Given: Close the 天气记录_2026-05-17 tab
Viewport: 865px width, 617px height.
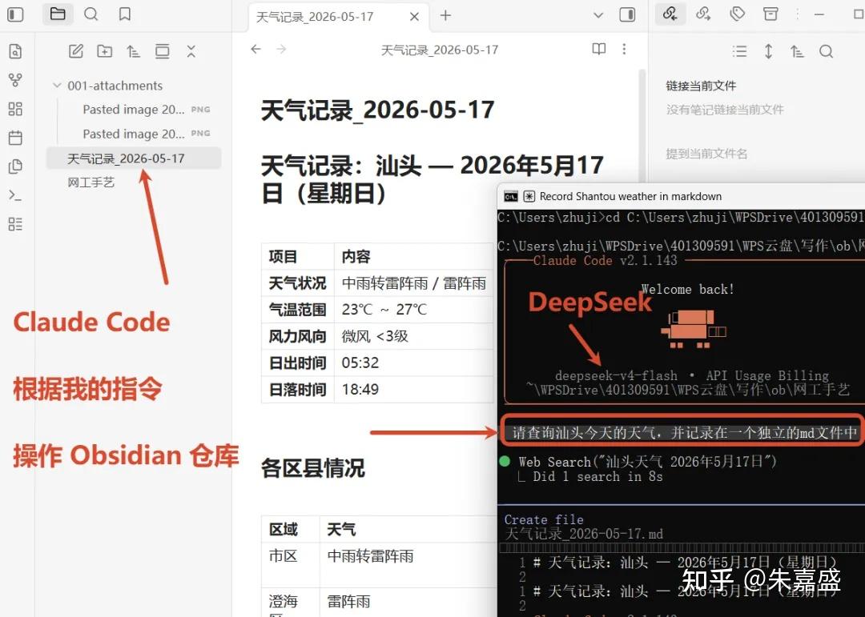Looking at the screenshot, I should click(414, 17).
